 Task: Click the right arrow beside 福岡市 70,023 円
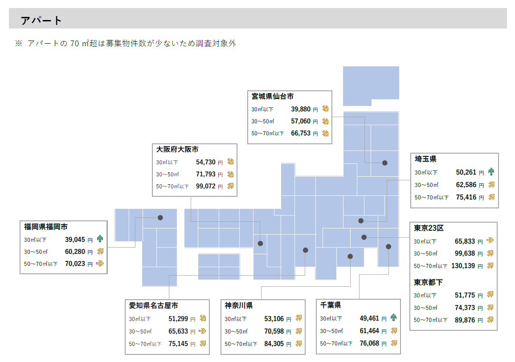[x=100, y=264]
